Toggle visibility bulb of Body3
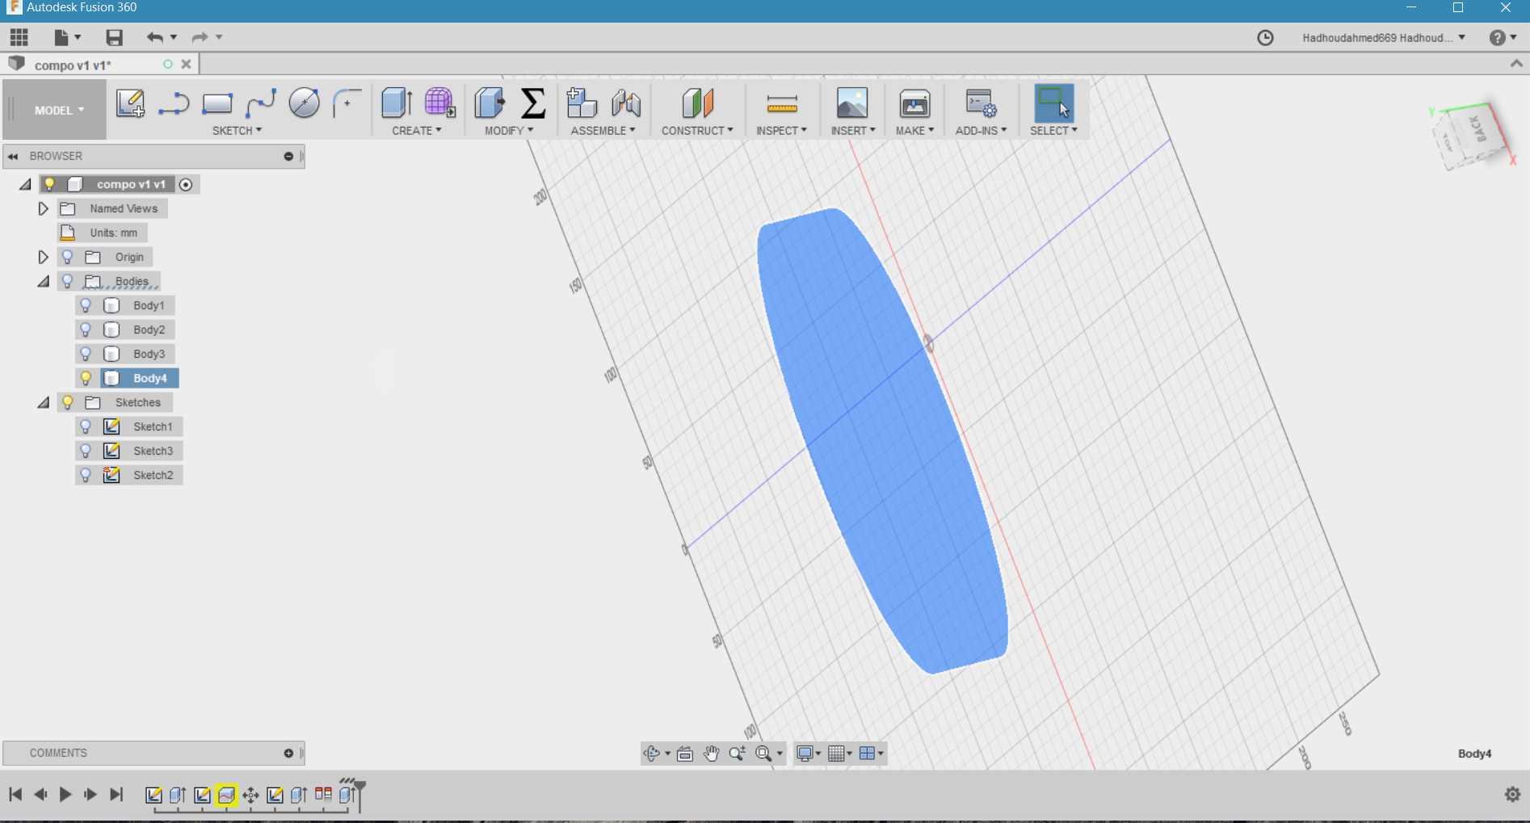The width and height of the screenshot is (1530, 823). [x=86, y=354]
